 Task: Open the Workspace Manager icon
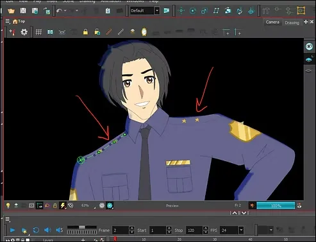(x=167, y=11)
